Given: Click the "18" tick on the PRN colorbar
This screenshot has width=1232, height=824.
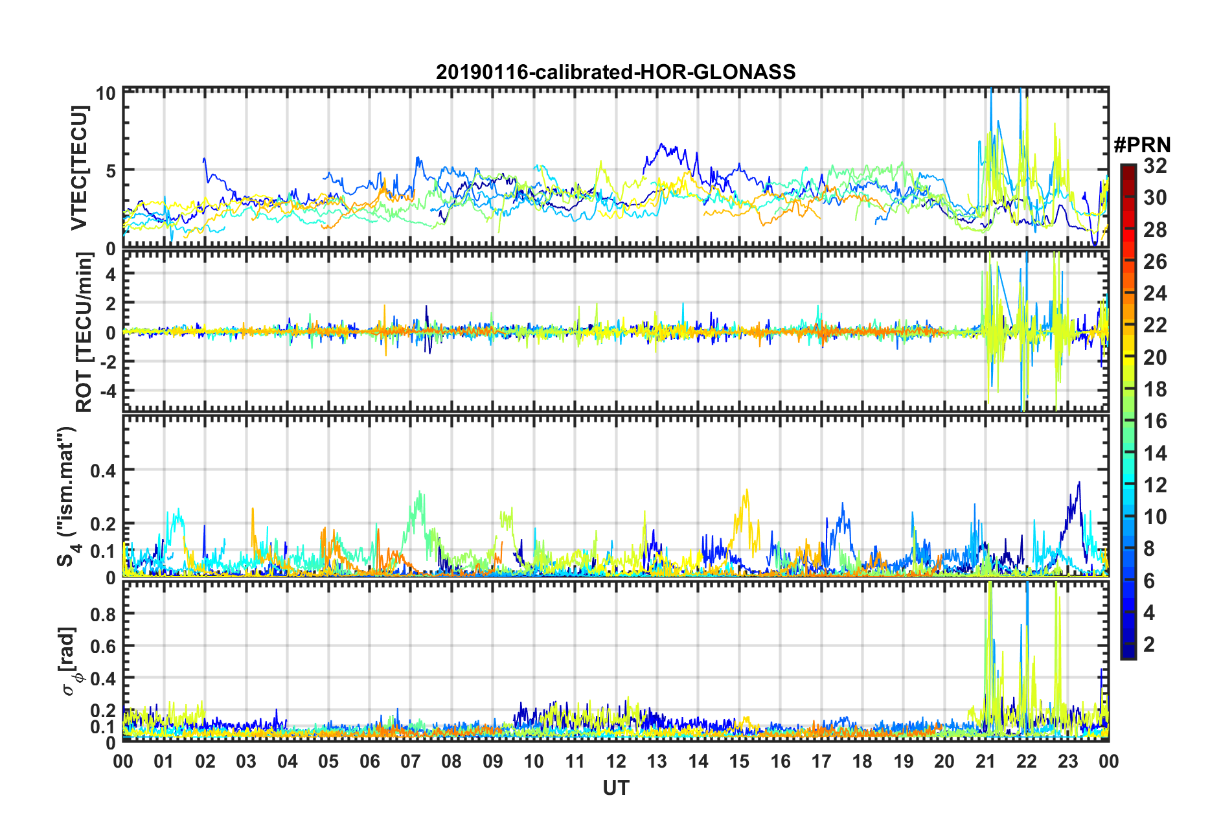Looking at the screenshot, I should point(1155,389).
